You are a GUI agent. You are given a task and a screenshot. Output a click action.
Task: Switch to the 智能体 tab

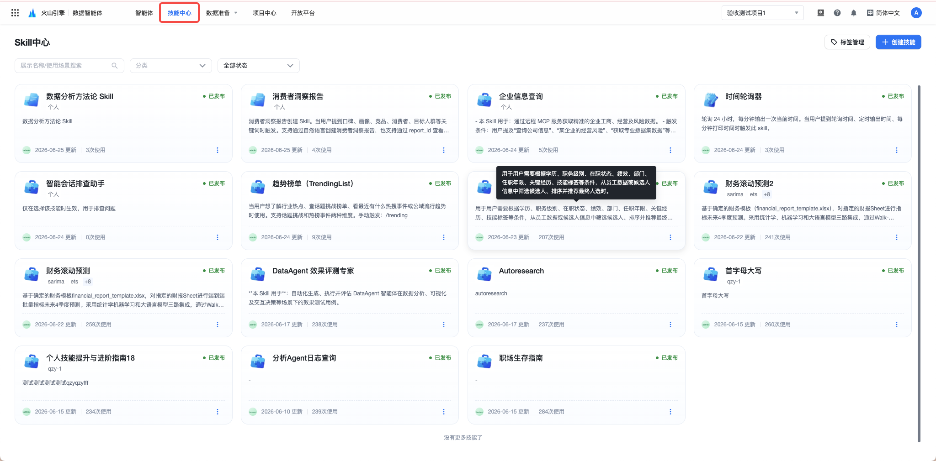(144, 13)
